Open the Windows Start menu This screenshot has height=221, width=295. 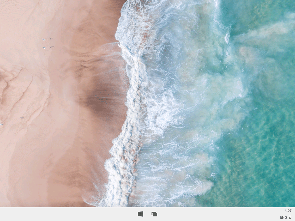pyautogui.click(x=140, y=214)
